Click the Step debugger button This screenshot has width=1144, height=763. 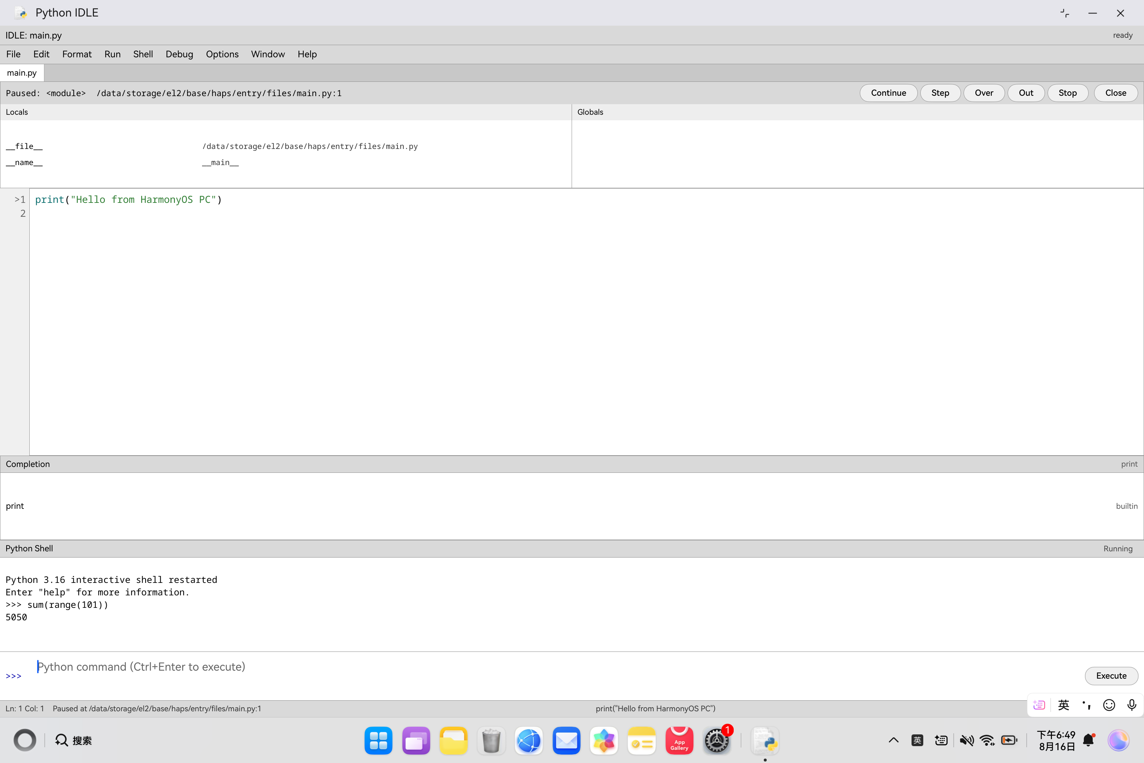pos(940,93)
